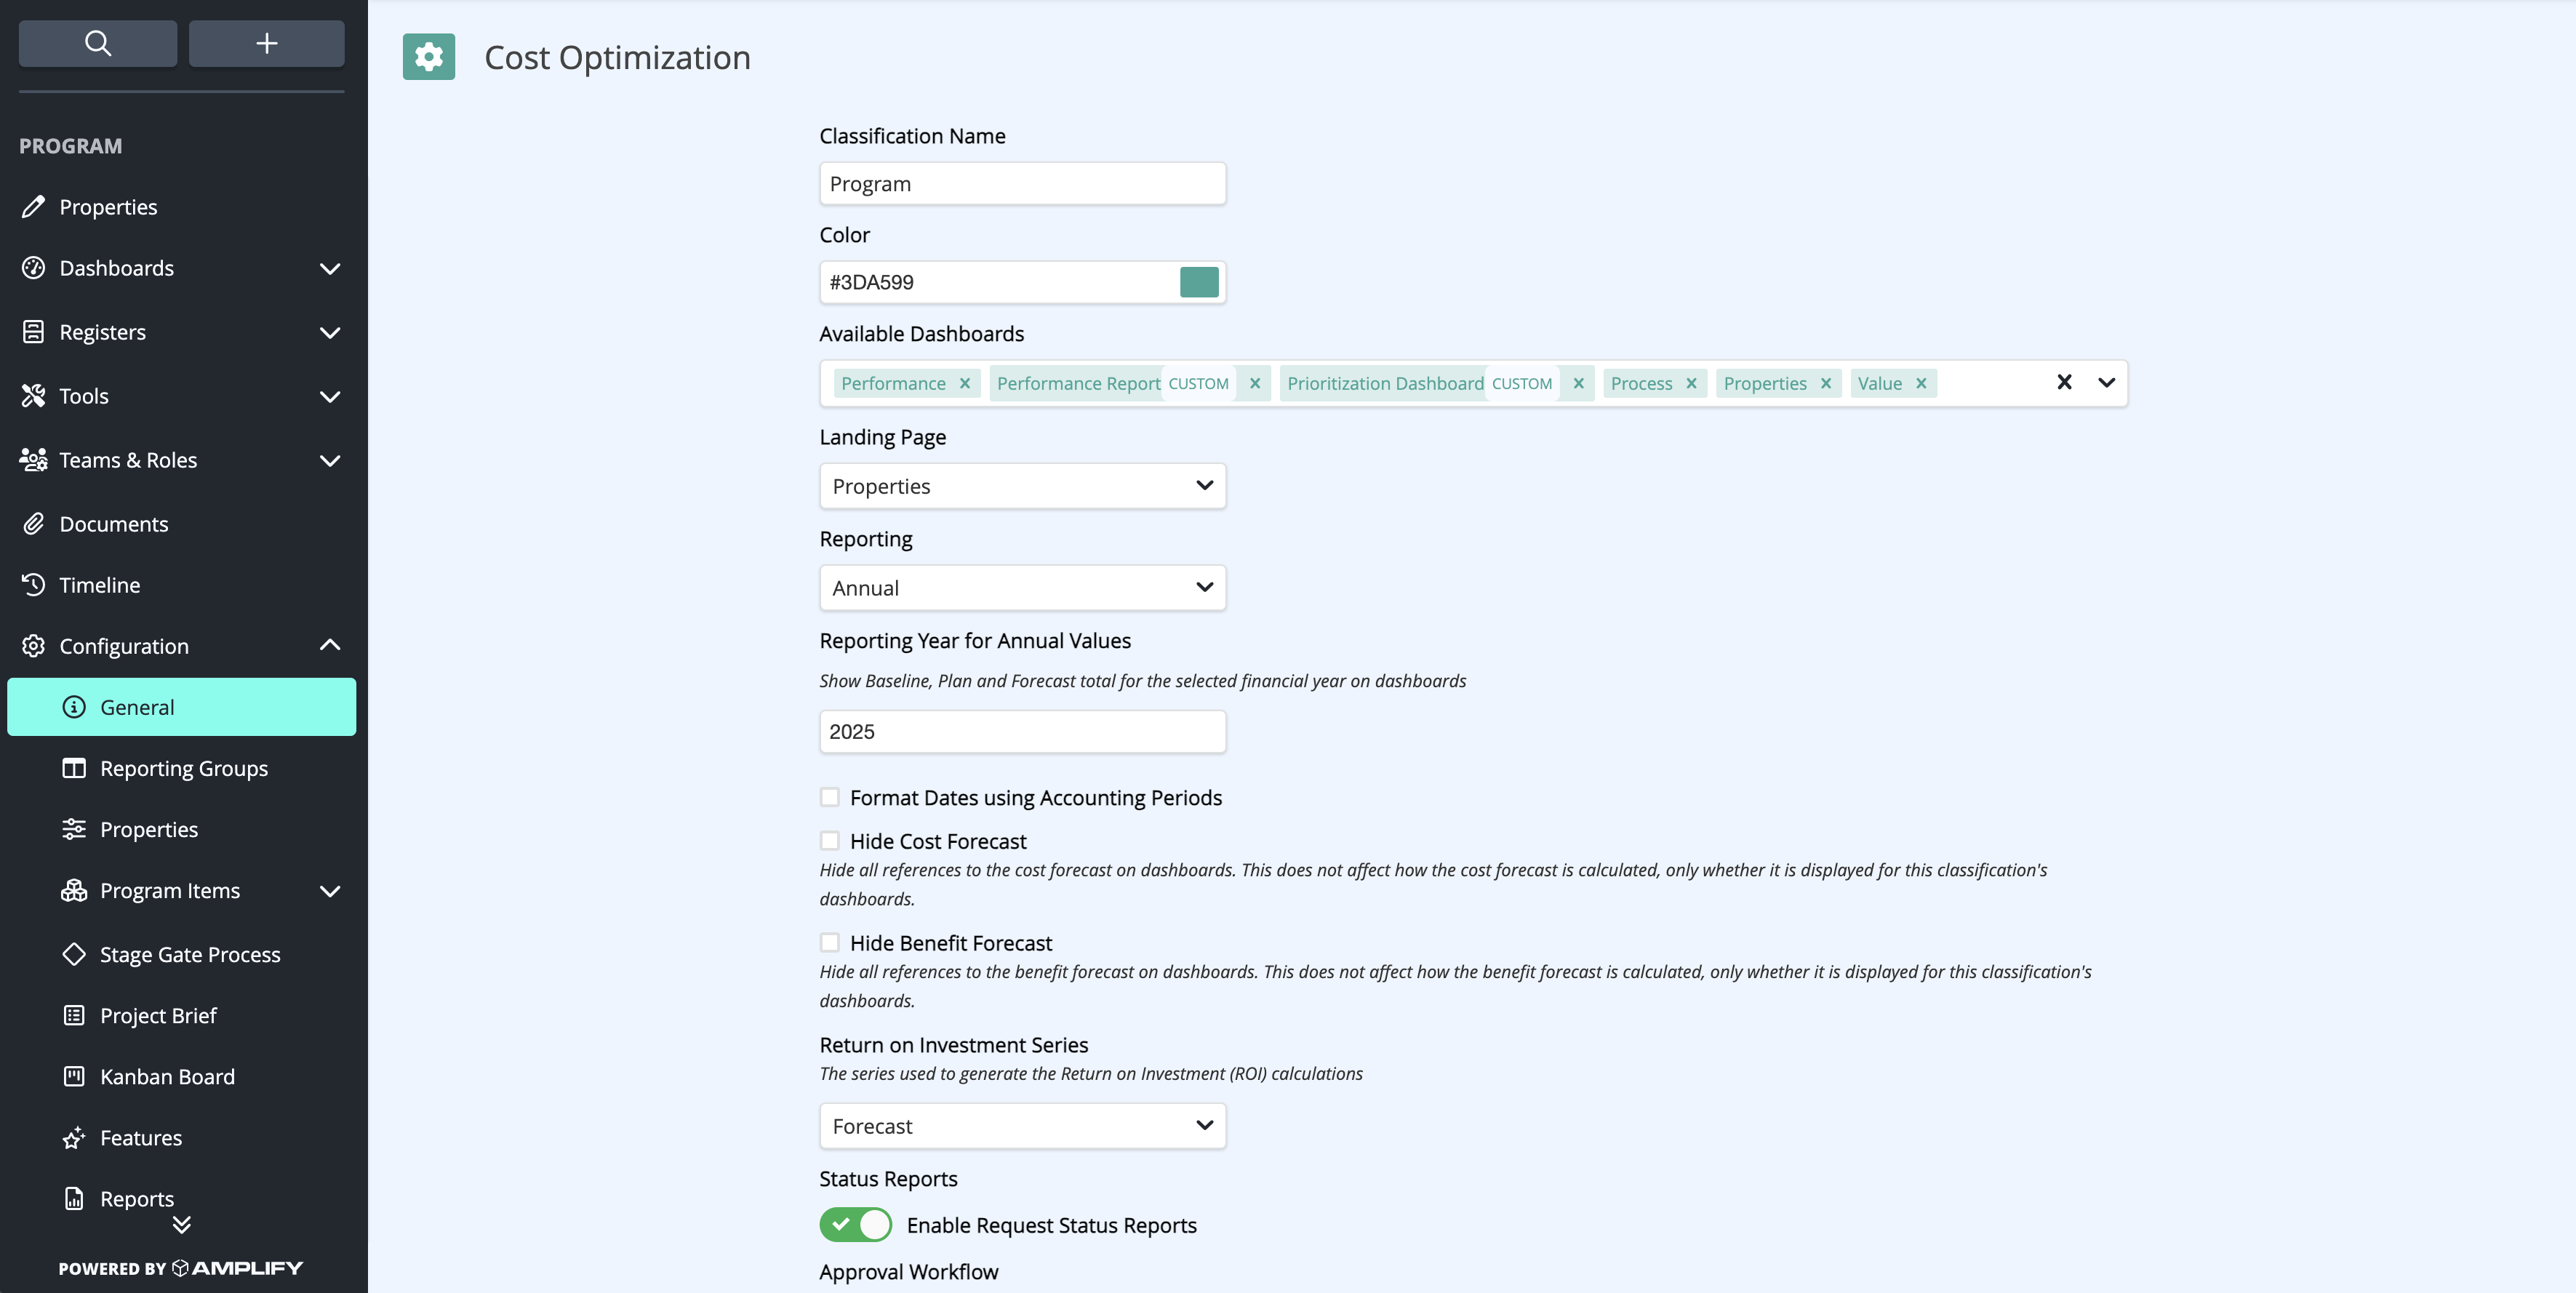Check Format Dates using Accounting Periods
This screenshot has width=2576, height=1293.
pyautogui.click(x=829, y=797)
